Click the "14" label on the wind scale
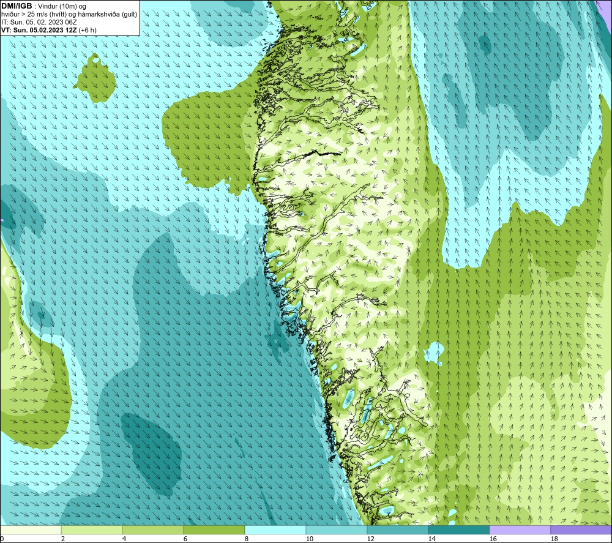Image resolution: width=612 pixels, height=543 pixels. click(431, 539)
